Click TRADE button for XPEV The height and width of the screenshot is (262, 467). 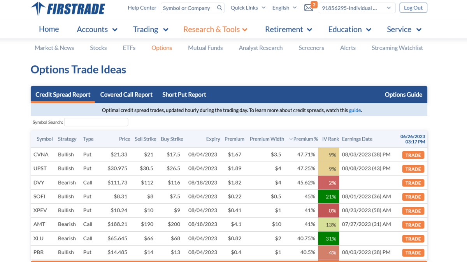[413, 211]
